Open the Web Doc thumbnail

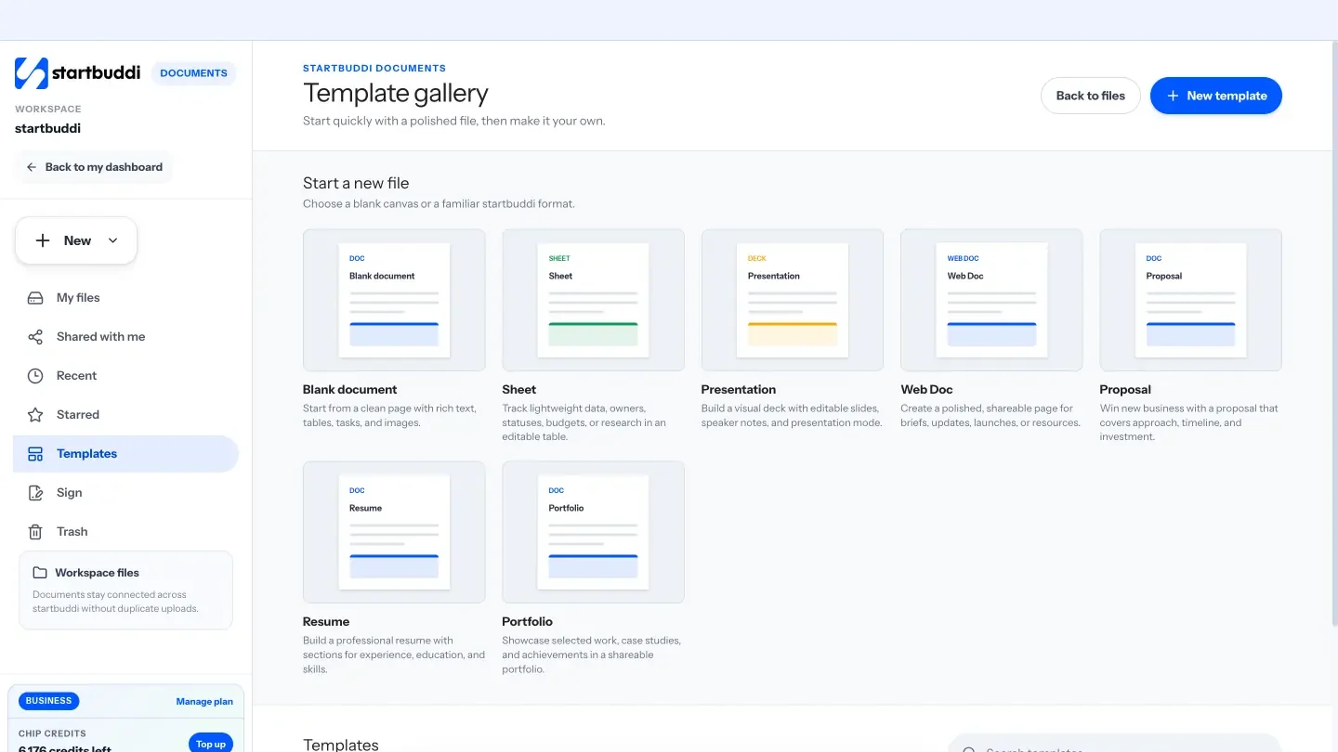point(991,301)
